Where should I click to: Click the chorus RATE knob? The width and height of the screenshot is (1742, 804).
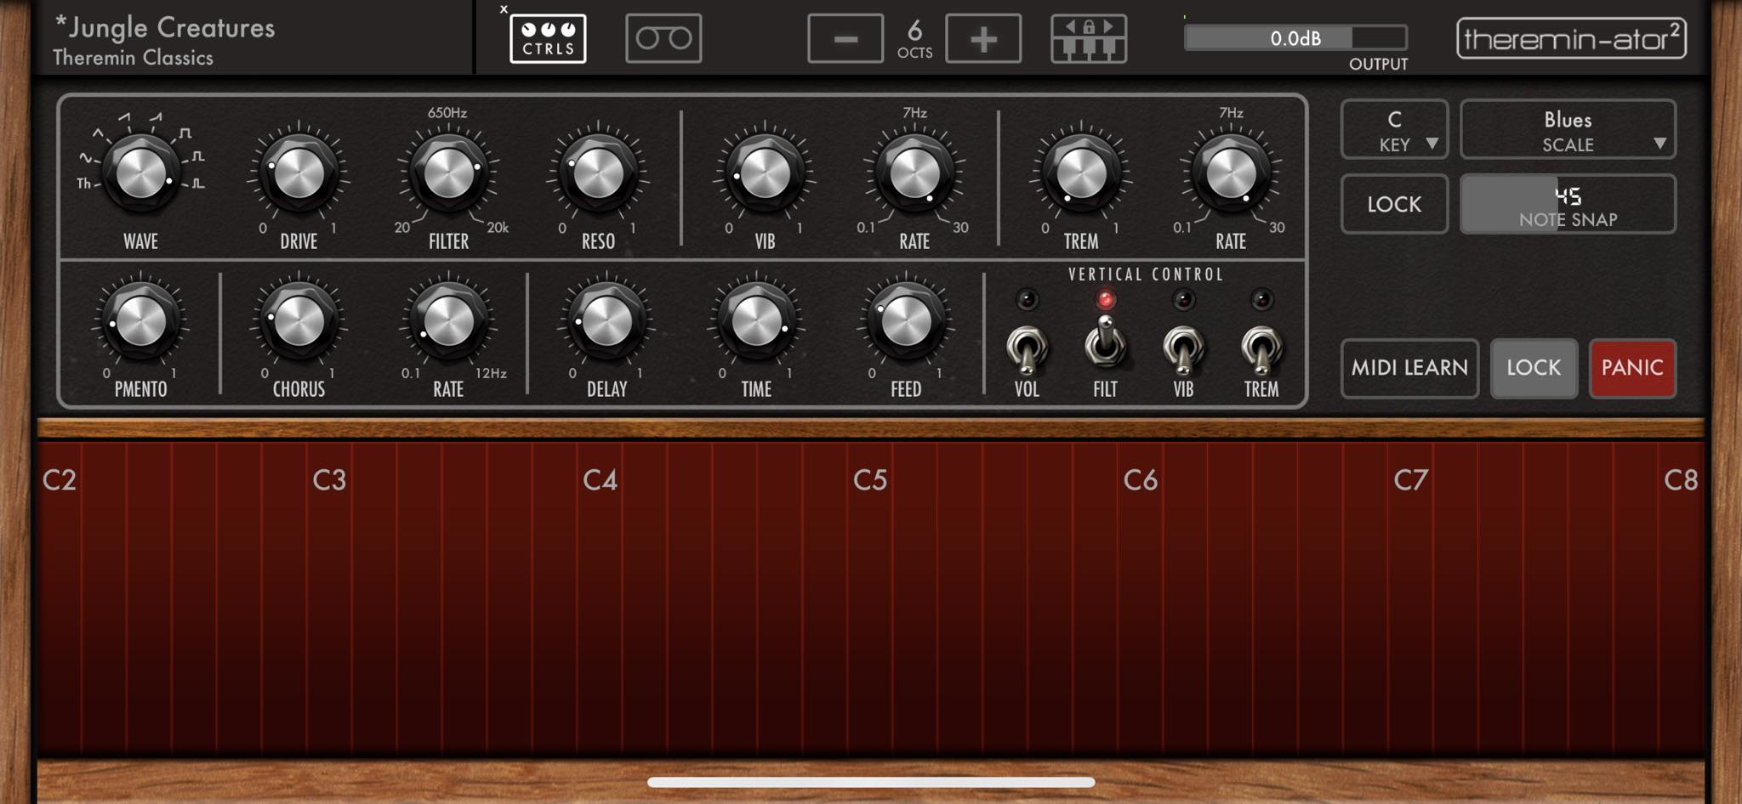coord(448,322)
